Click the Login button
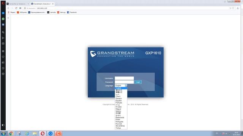Viewport: 243px width, 136px height. point(138,82)
